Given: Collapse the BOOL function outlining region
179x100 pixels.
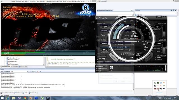Looking at the screenshot, I should [x=48, y=64].
